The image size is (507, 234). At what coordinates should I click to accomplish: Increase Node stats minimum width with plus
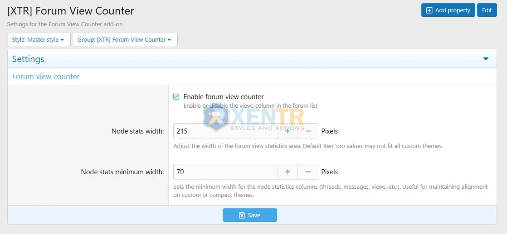click(288, 172)
